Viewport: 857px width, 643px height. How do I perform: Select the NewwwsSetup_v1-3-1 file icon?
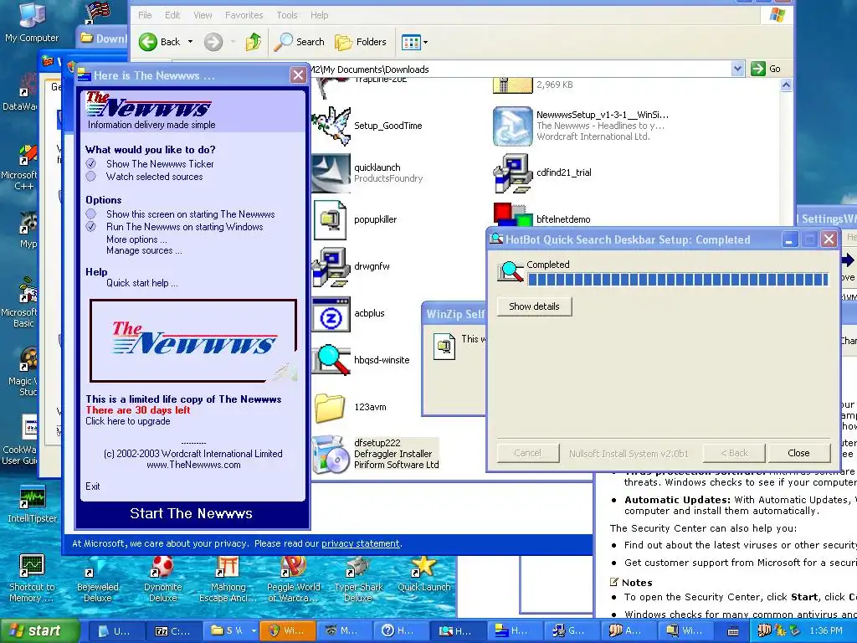pos(512,126)
